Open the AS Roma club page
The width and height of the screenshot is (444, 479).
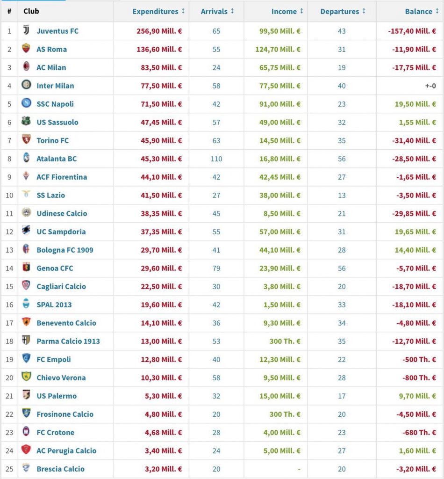[51, 49]
